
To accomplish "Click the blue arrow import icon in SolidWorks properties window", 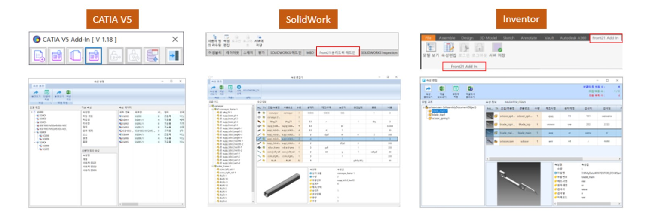I will [212, 88].
